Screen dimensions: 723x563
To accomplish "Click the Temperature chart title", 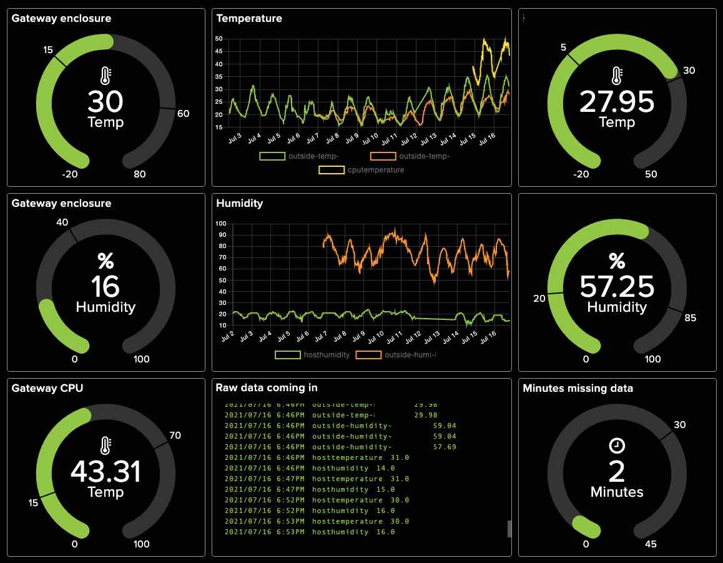I will point(249,19).
